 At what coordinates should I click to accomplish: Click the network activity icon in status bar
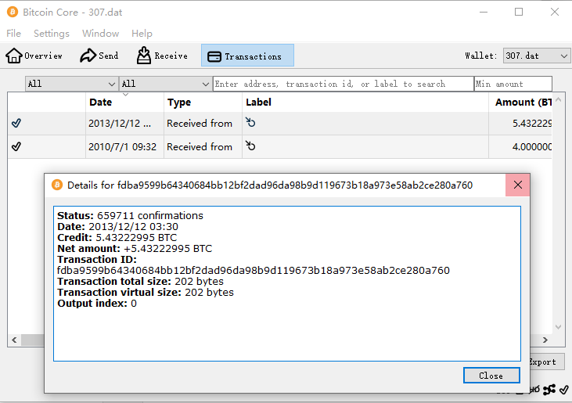[x=549, y=390]
